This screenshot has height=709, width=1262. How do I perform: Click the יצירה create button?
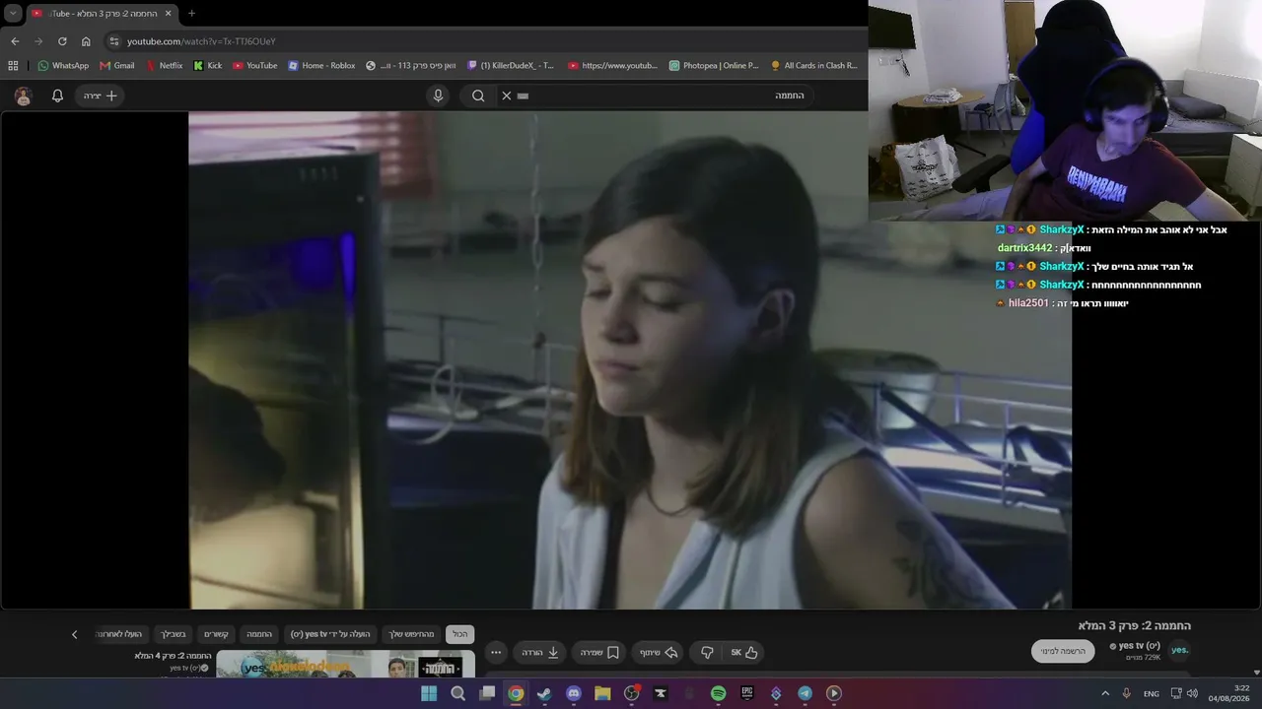point(100,96)
